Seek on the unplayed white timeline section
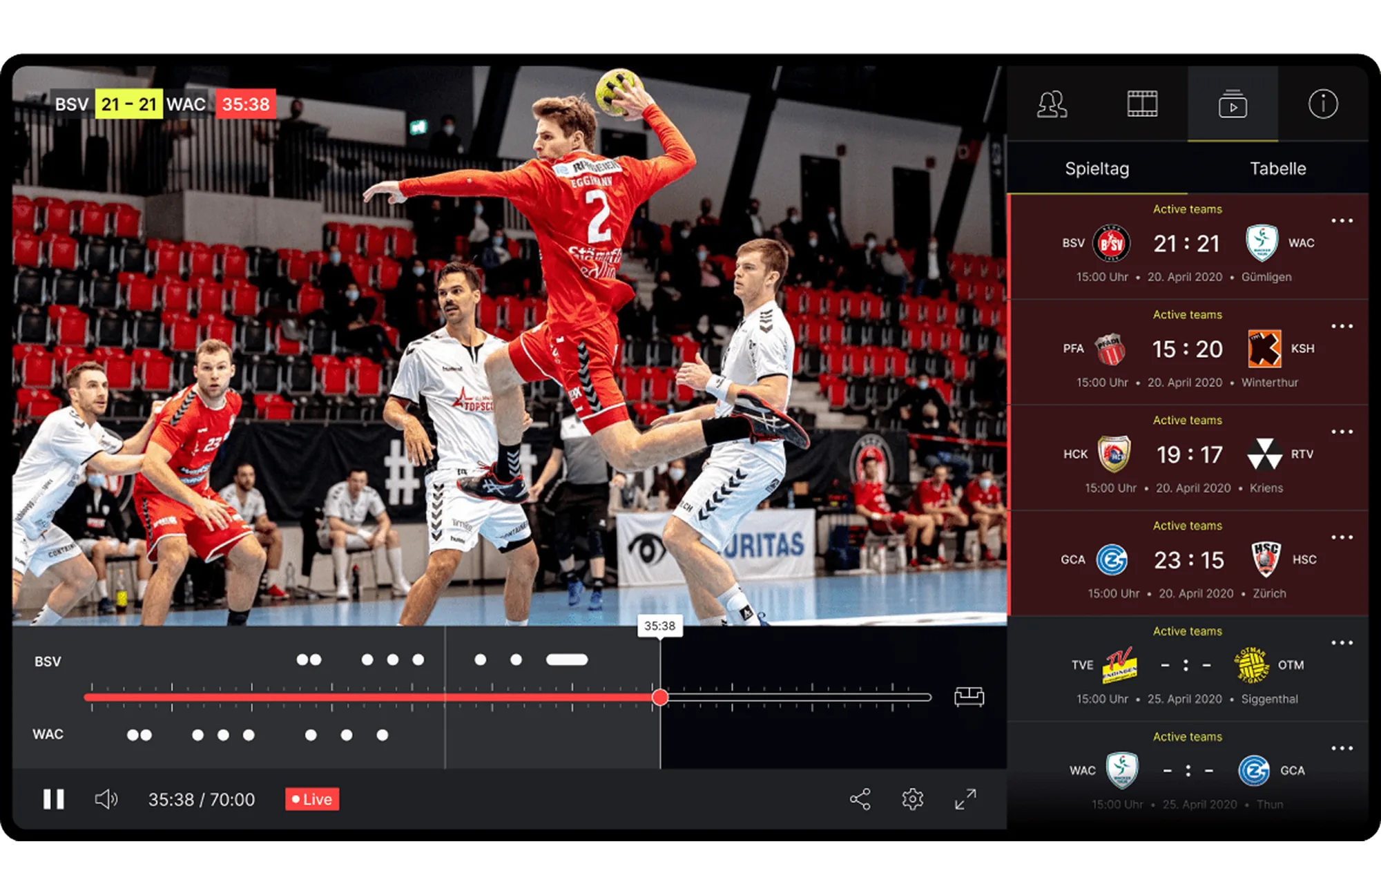 click(800, 697)
